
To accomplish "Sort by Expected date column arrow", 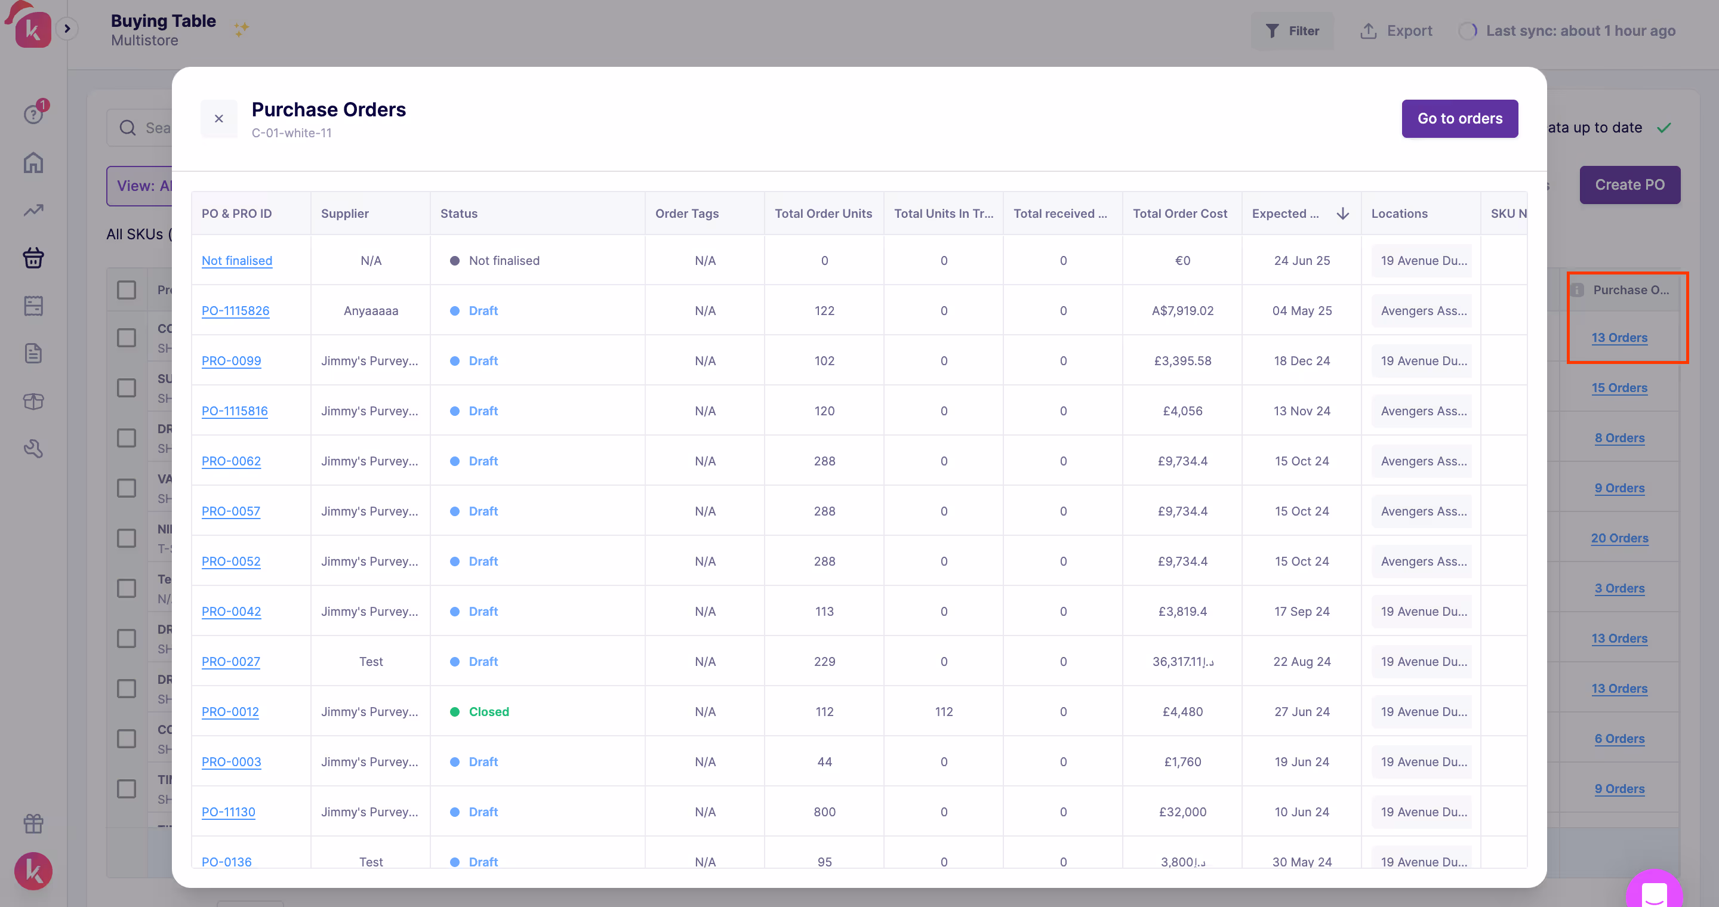I will [1342, 214].
